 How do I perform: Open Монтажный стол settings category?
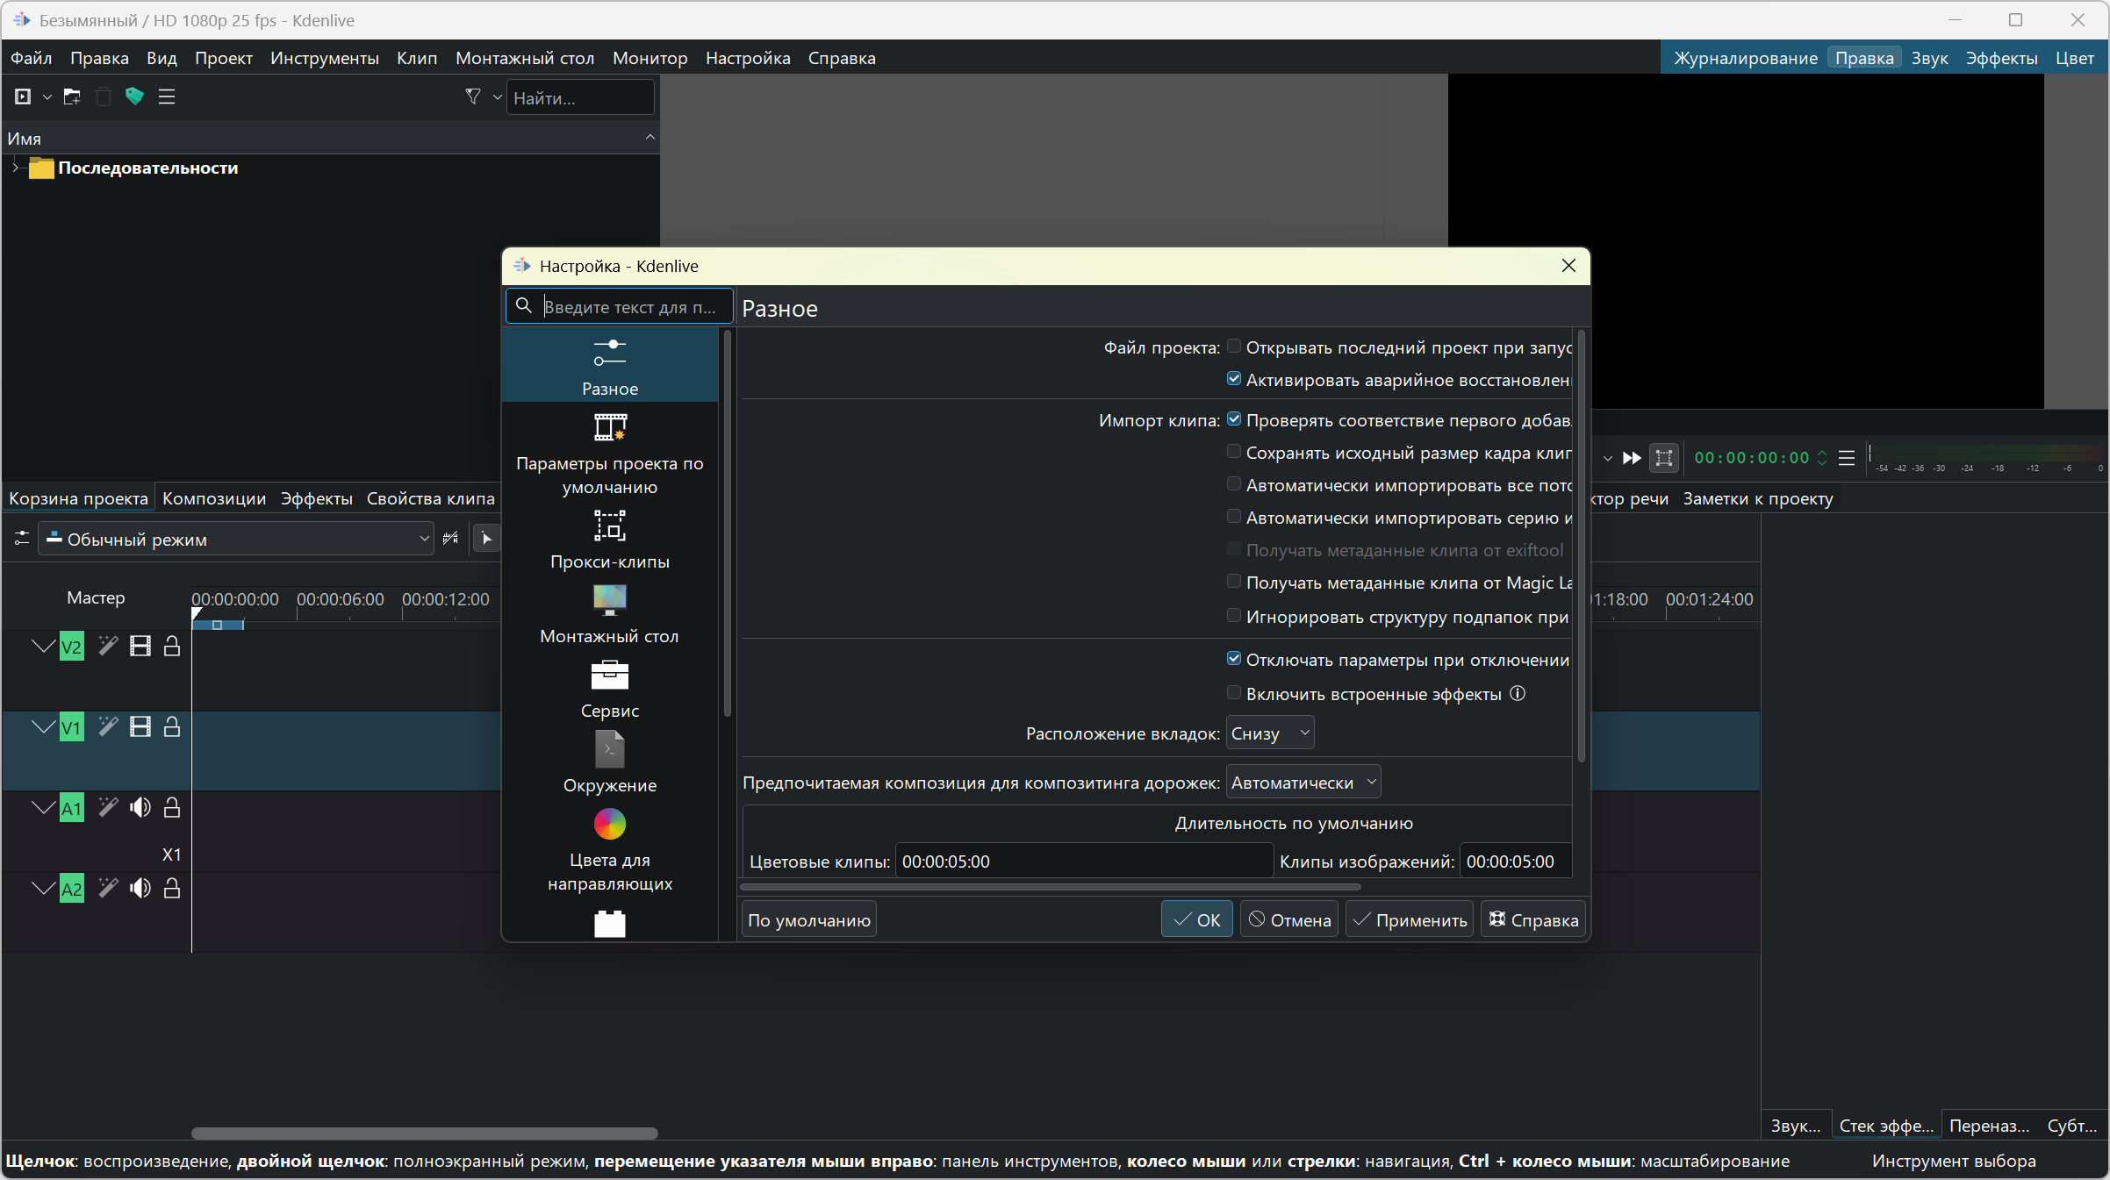pyautogui.click(x=610, y=613)
